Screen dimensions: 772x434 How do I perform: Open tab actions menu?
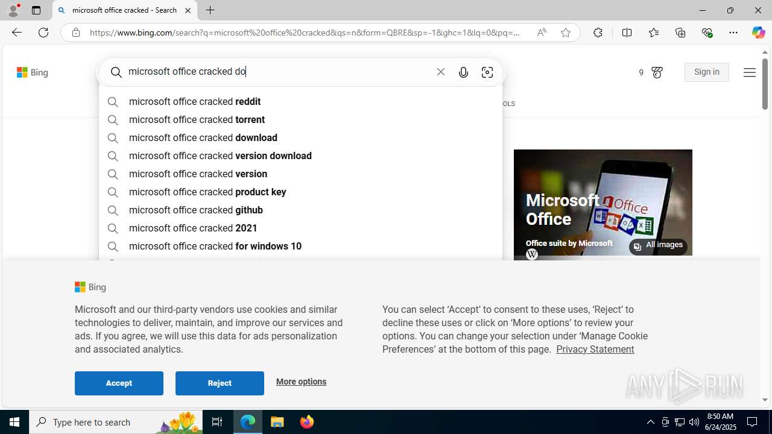(36, 10)
